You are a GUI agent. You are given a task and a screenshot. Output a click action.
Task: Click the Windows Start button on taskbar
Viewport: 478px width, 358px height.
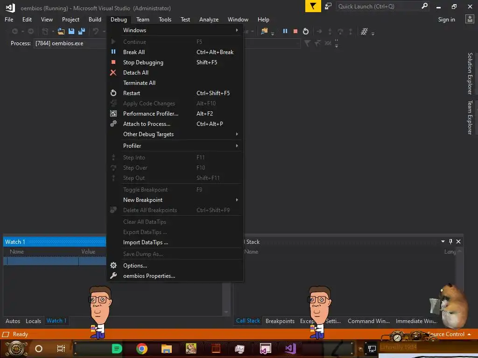[x=16, y=349]
